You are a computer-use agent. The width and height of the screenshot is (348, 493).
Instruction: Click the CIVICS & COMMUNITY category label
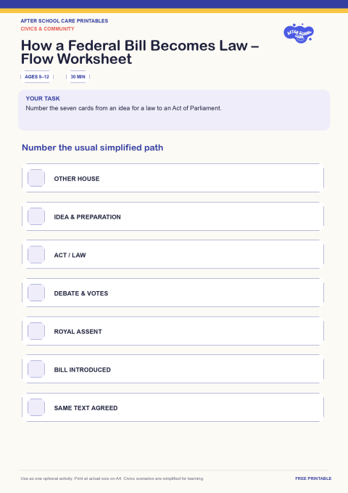coord(47,28)
